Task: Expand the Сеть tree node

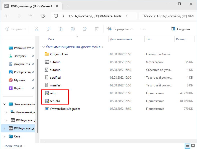Action: pos(5,136)
